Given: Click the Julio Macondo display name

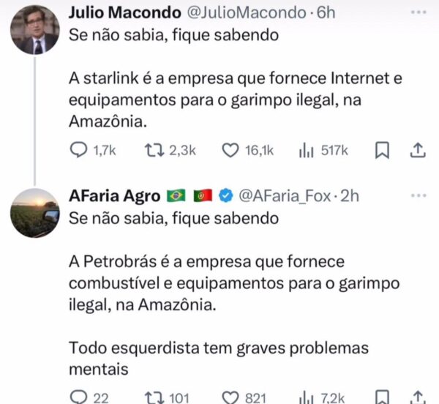Looking at the screenshot, I should [125, 12].
